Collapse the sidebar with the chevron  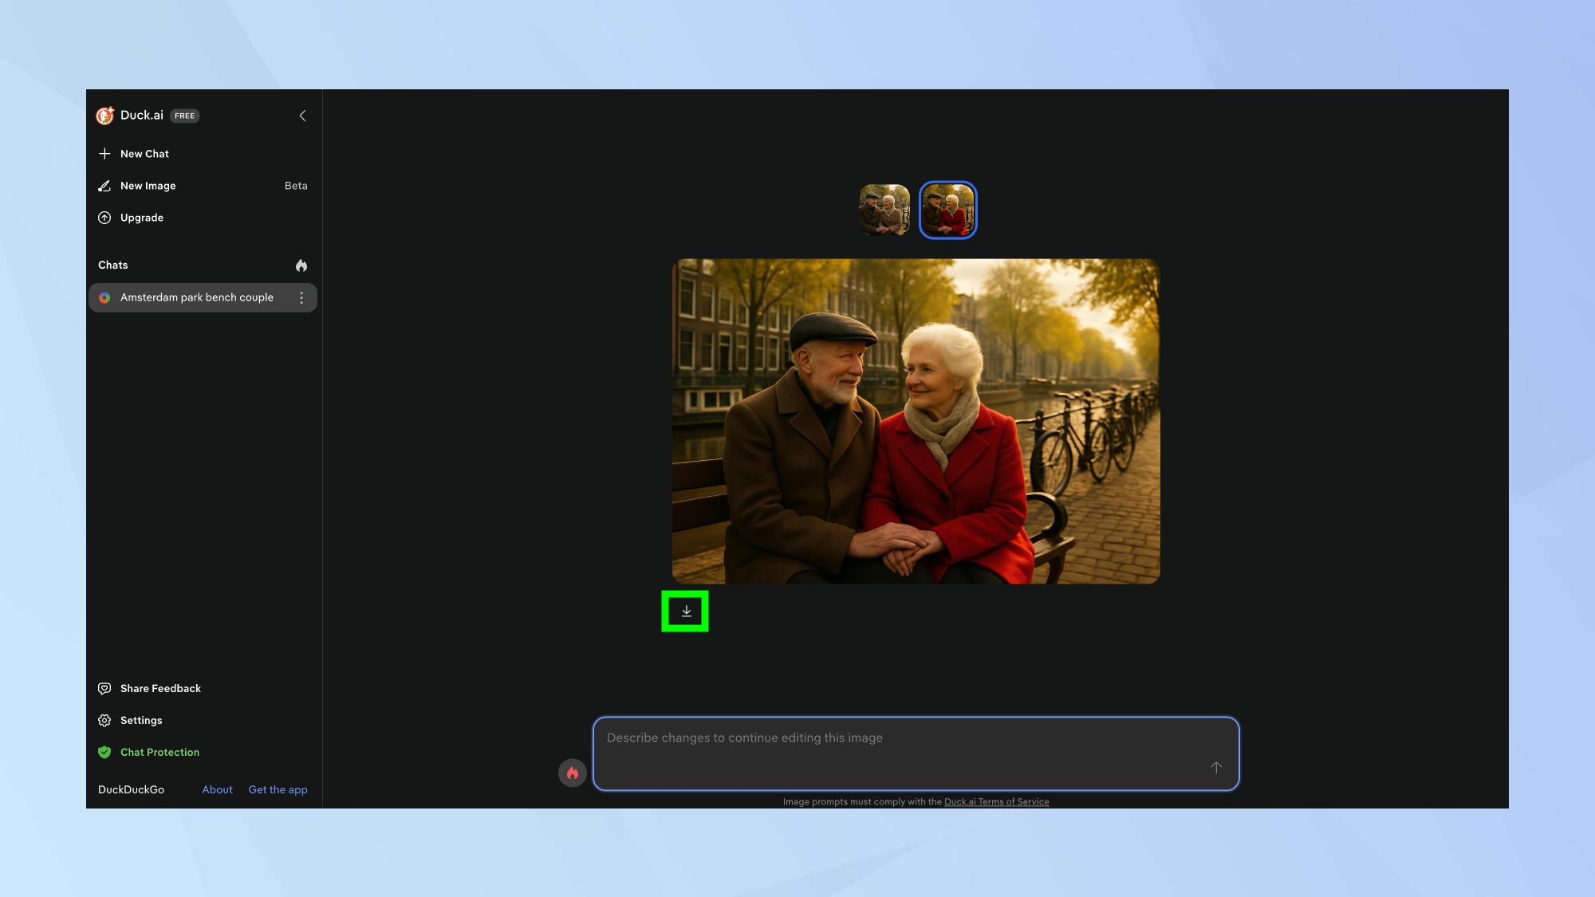tap(301, 116)
